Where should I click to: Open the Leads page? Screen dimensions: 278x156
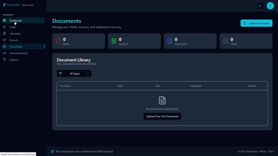pyautogui.click(x=23, y=27)
